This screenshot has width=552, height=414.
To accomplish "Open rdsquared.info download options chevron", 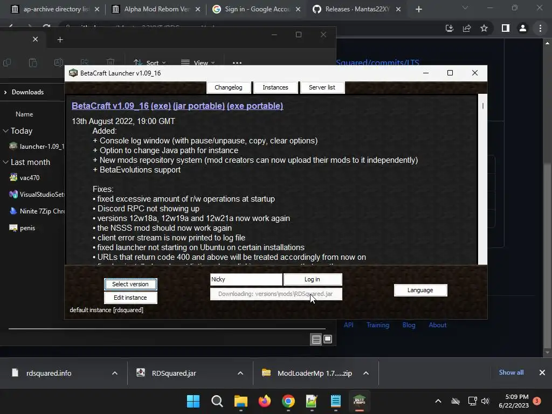I will (x=114, y=373).
